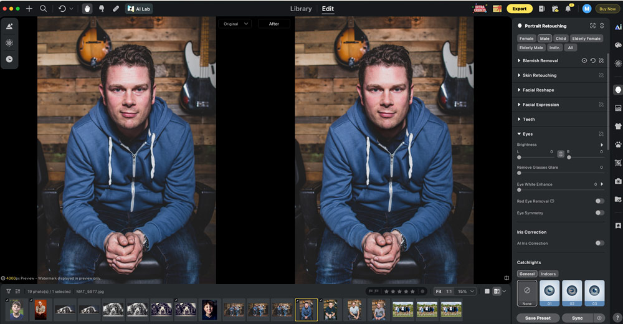This screenshot has height=324, width=623.
Task: Select the Female subject filter
Action: point(526,39)
